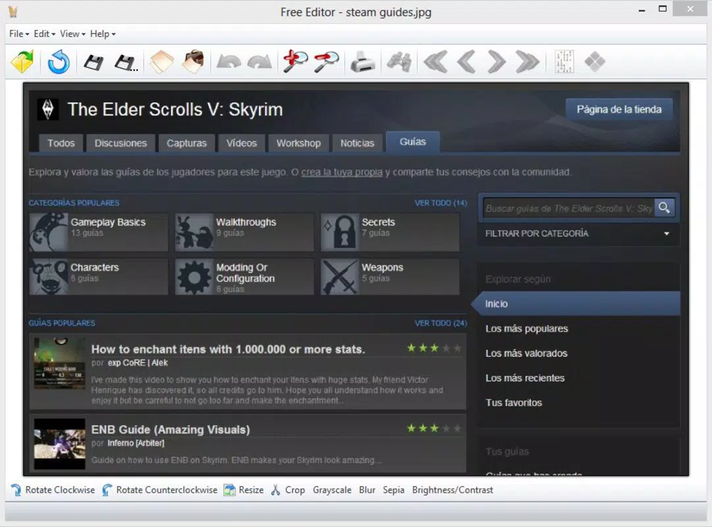Open the Help menu
Image resolution: width=712 pixels, height=527 pixels.
pyautogui.click(x=103, y=34)
